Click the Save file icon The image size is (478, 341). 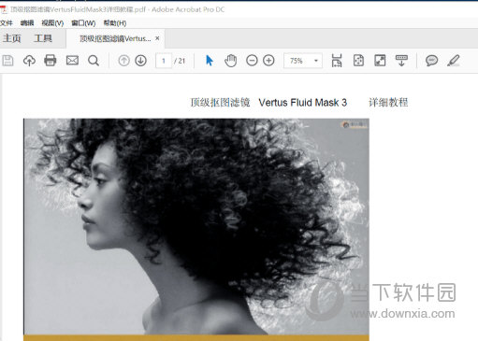coord(7,61)
